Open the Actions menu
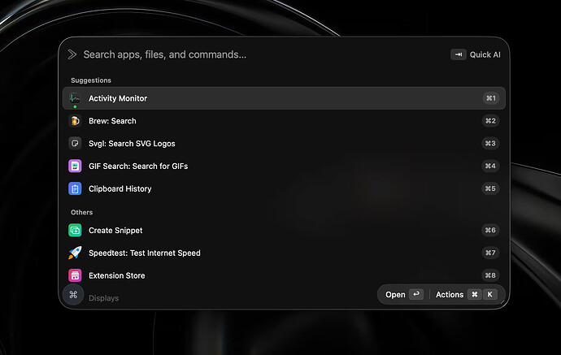Viewport: 561px width, 355px height. coord(466,294)
